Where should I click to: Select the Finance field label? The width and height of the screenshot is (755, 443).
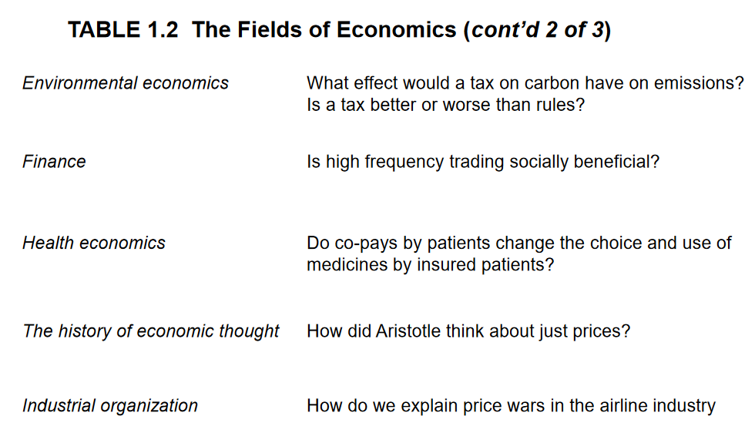click(x=54, y=162)
